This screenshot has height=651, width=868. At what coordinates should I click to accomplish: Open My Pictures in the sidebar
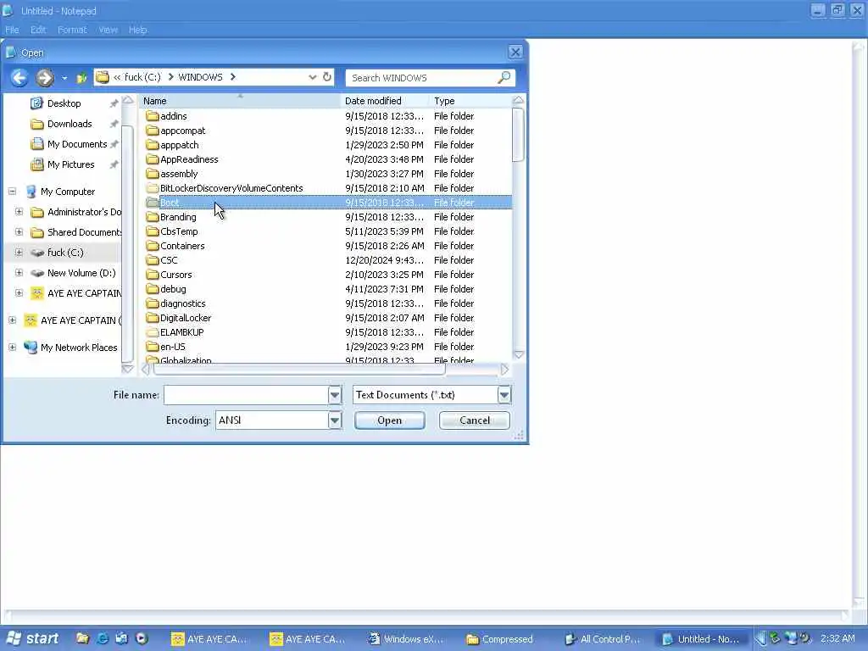[71, 165]
